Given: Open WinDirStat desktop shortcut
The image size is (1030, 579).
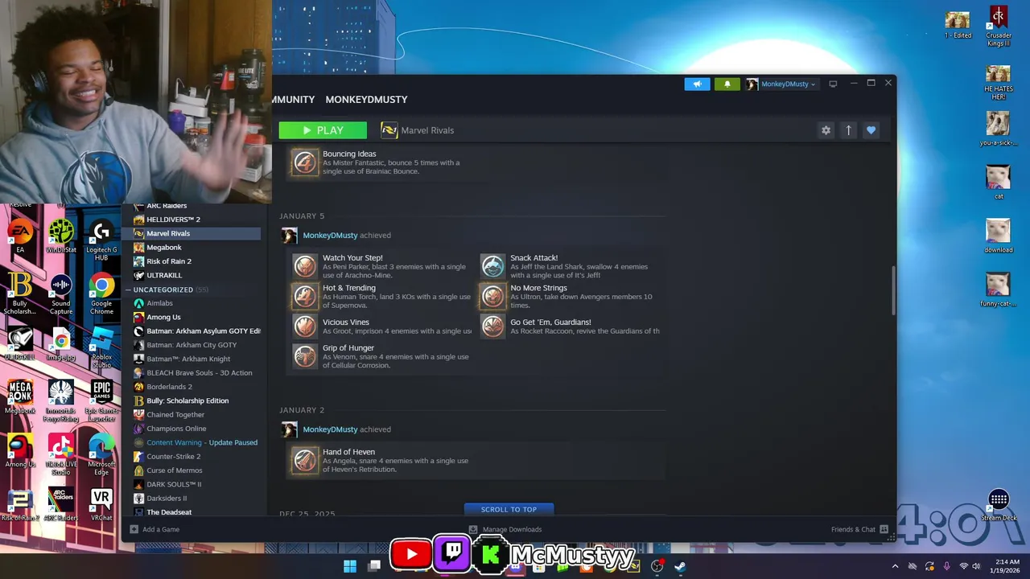Looking at the screenshot, I should click(x=61, y=236).
